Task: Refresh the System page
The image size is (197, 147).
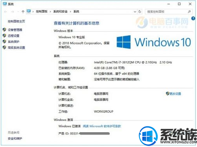Action: point(140,12)
